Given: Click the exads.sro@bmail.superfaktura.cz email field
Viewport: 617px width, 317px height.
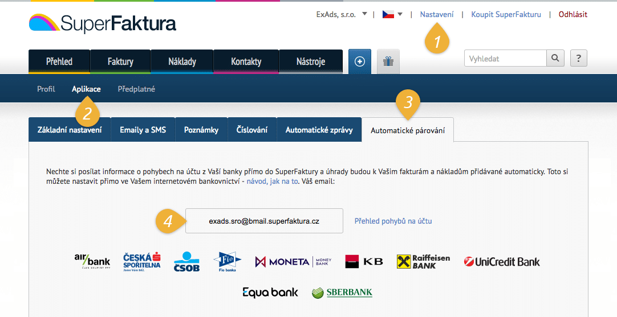Looking at the screenshot, I should click(x=264, y=221).
